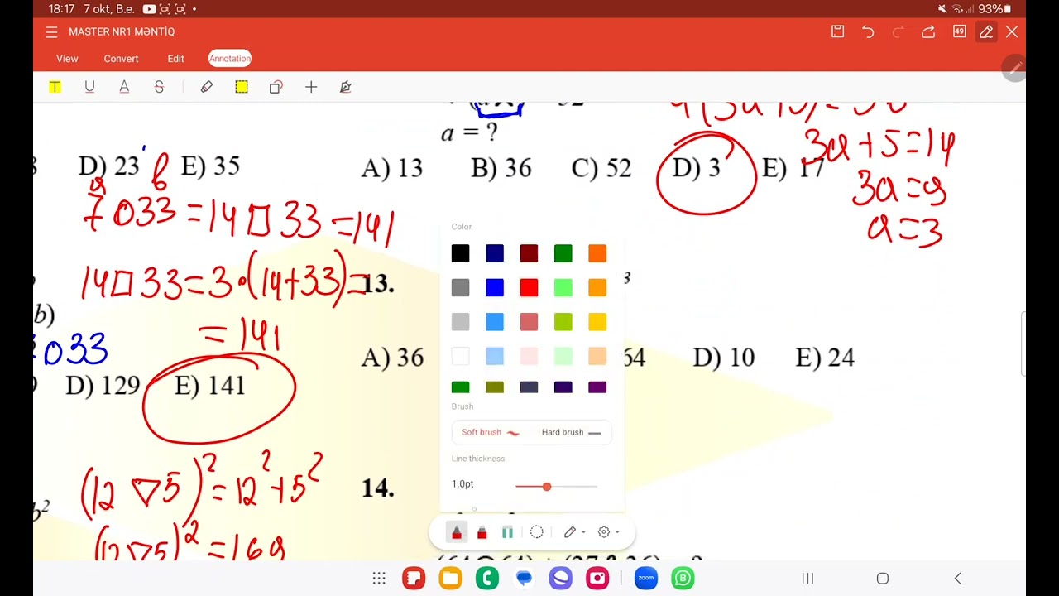Screen dimensions: 1059x596
Task: Select the strikethrough annotation tool
Action: [x=159, y=87]
